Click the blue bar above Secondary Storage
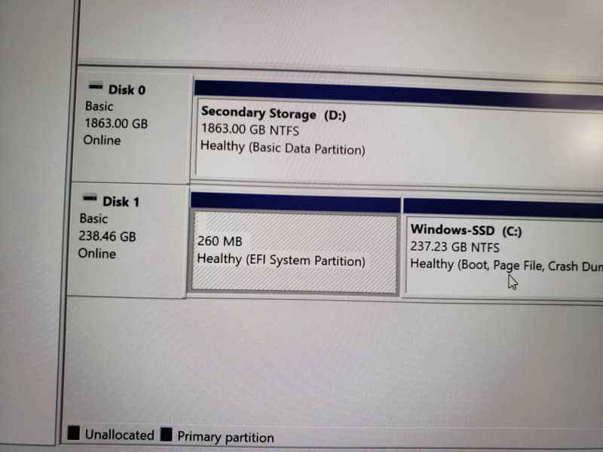 (392, 92)
